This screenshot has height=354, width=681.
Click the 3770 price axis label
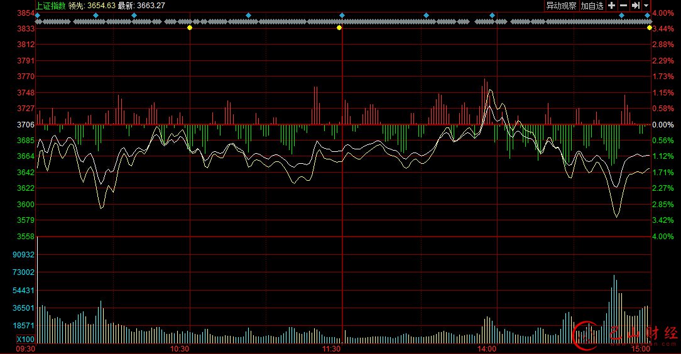(x=26, y=77)
